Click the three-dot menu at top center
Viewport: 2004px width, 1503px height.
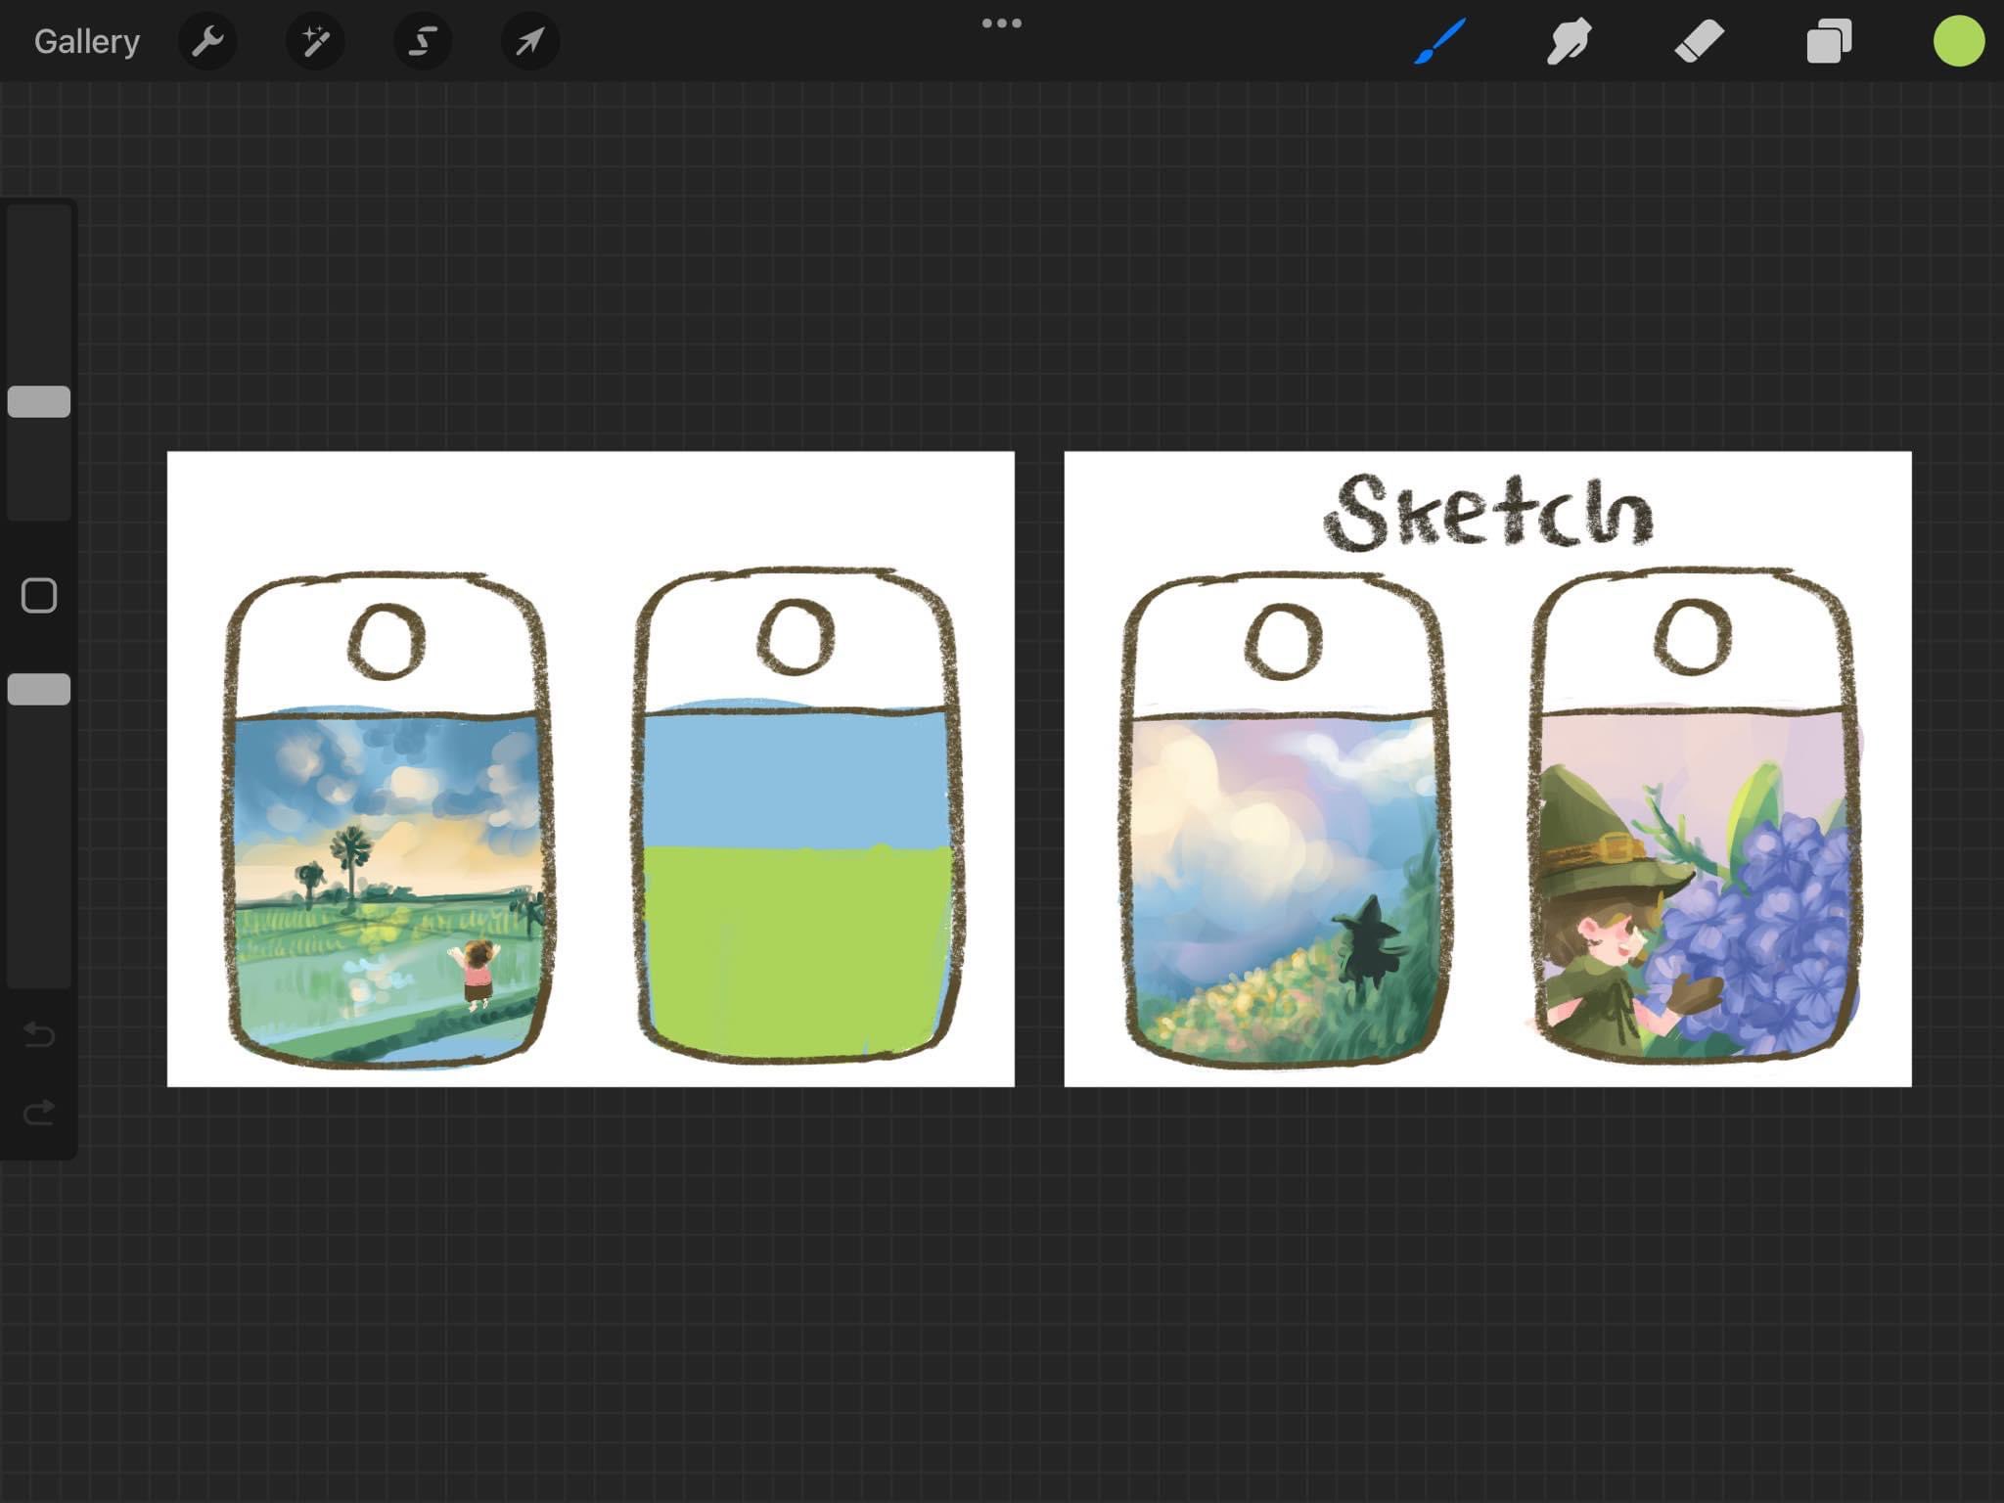1001,23
